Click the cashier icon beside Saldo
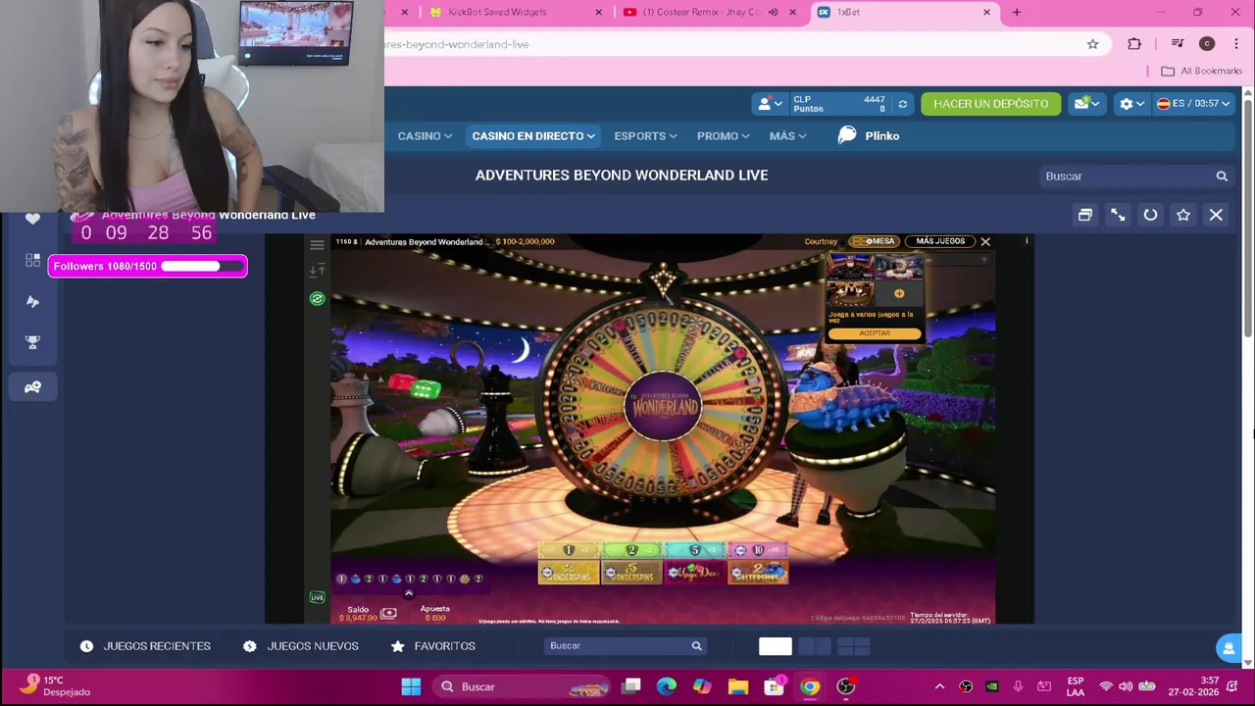 pyautogui.click(x=388, y=614)
